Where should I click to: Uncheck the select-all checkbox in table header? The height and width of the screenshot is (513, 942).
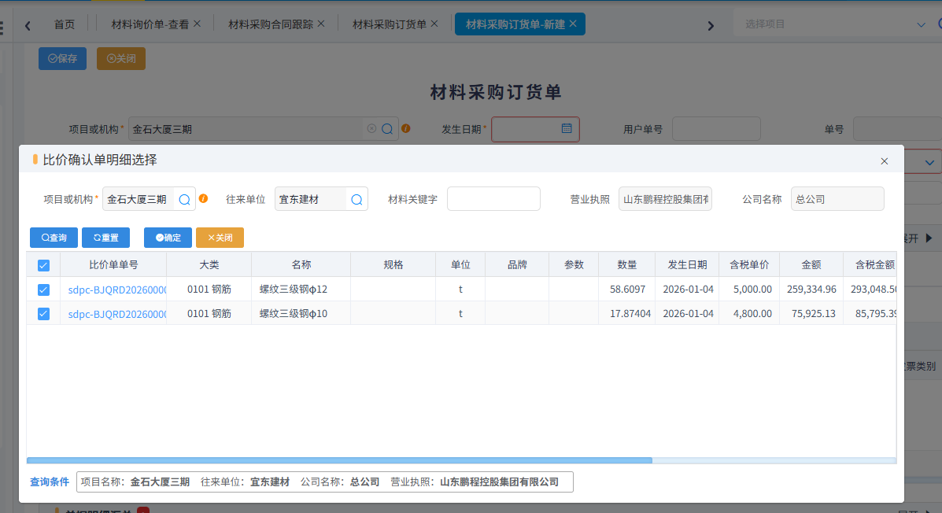click(43, 265)
